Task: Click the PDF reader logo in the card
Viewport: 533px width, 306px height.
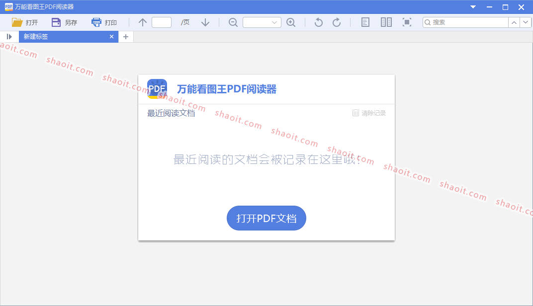Action: click(x=157, y=89)
